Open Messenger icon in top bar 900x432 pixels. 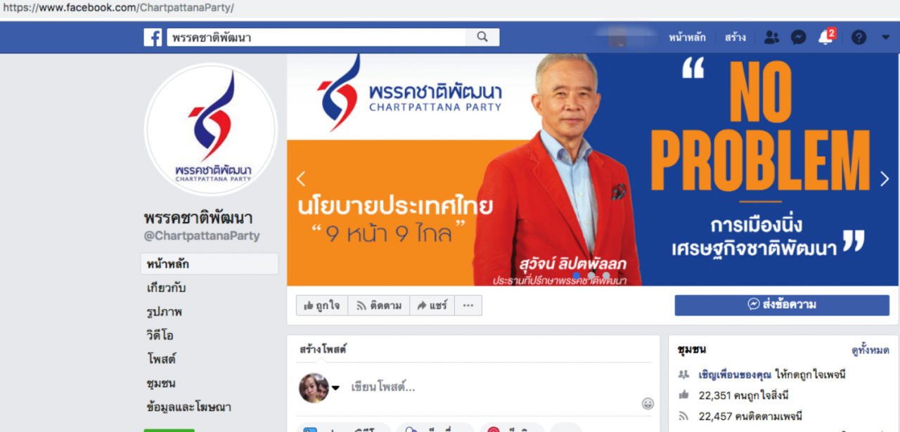point(798,37)
